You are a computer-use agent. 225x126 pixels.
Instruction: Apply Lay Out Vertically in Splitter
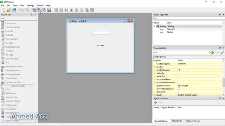click(x=71, y=10)
